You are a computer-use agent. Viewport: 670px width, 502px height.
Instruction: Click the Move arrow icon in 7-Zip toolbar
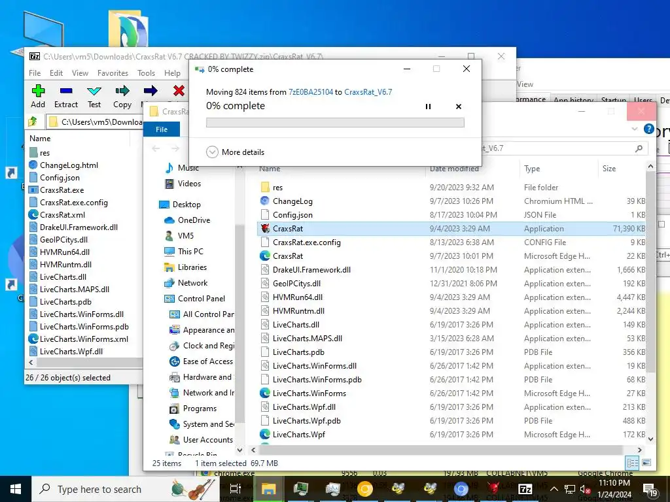click(150, 90)
